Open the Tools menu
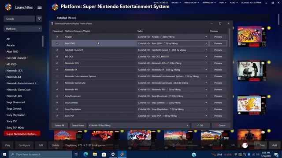This screenshot has width=282, height=158. pyautogui.click(x=234, y=3)
